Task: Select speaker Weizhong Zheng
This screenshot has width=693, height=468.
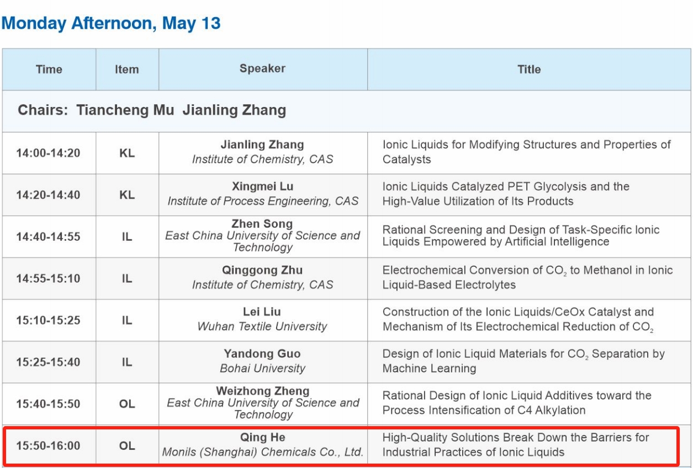Action: pyautogui.click(x=262, y=391)
